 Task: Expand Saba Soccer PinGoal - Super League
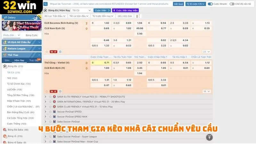45,137
